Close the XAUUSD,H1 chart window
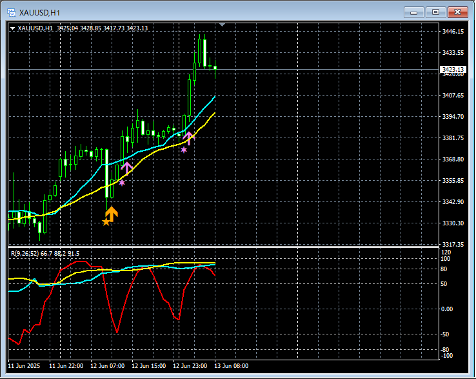476x379 pixels. (x=458, y=12)
